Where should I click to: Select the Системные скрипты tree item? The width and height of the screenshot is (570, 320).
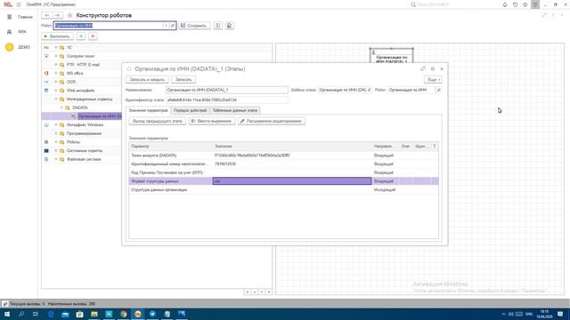click(85, 150)
